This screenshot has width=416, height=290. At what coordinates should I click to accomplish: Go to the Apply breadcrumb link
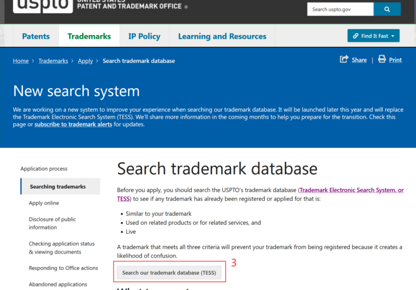(x=85, y=61)
